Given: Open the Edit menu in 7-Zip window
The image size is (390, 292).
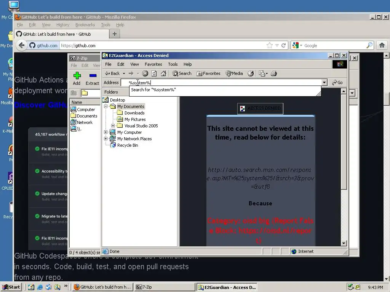Looking at the screenshot, I should coord(85,65).
